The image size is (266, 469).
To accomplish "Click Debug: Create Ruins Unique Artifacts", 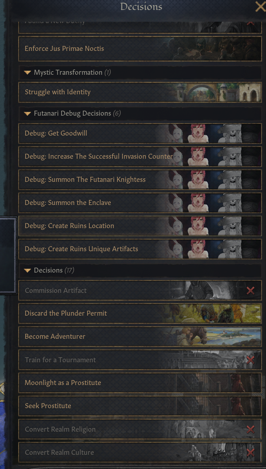I will 140,249.
